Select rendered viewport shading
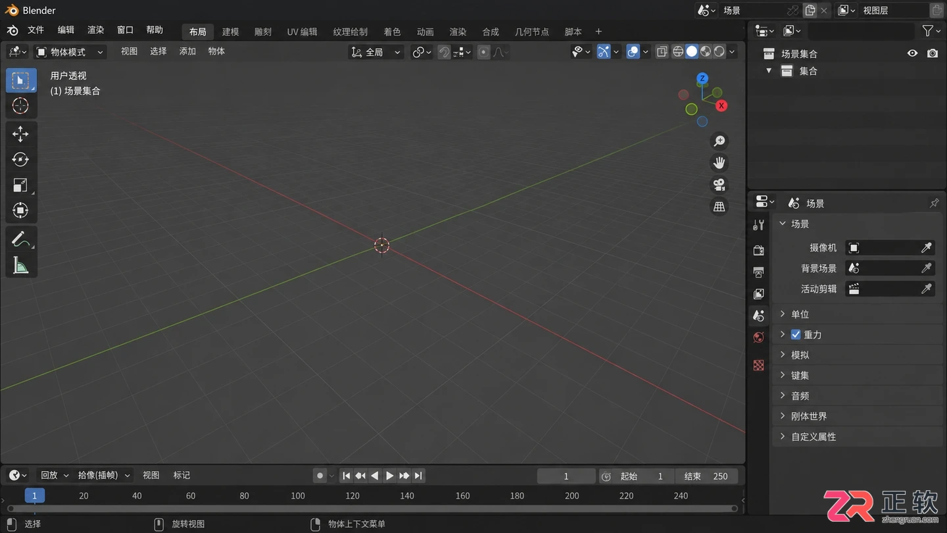The height and width of the screenshot is (533, 947). click(719, 51)
